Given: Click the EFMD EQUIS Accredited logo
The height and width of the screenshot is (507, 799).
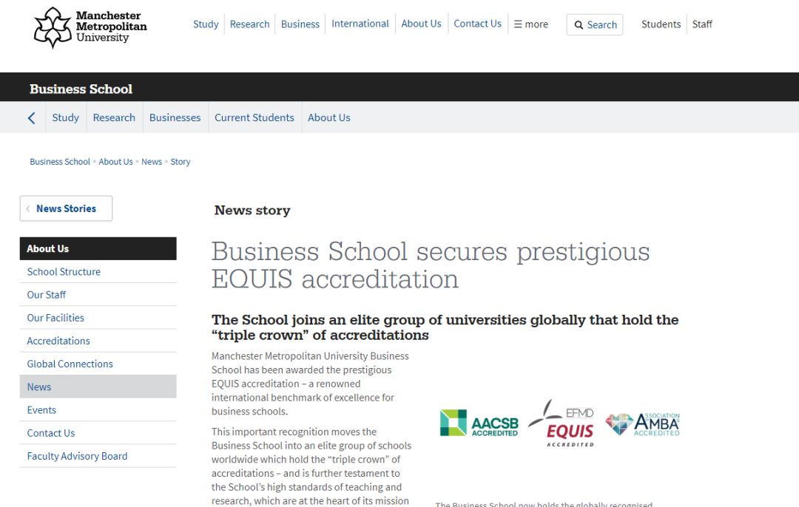Looking at the screenshot, I should click(x=562, y=423).
